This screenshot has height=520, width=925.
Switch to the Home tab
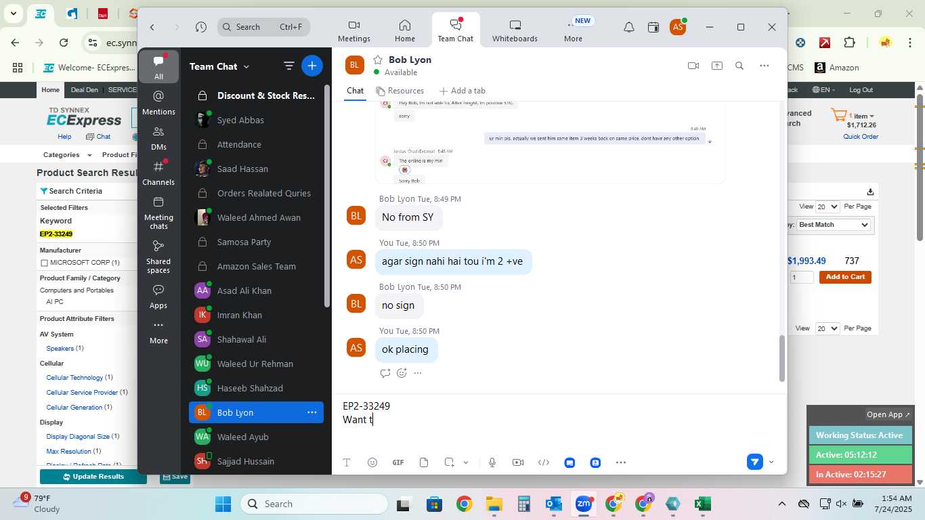[x=405, y=30]
